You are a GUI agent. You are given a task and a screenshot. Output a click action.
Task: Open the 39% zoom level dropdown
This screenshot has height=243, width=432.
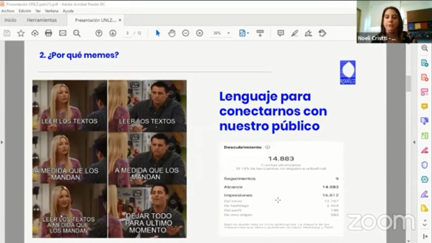coord(228,33)
